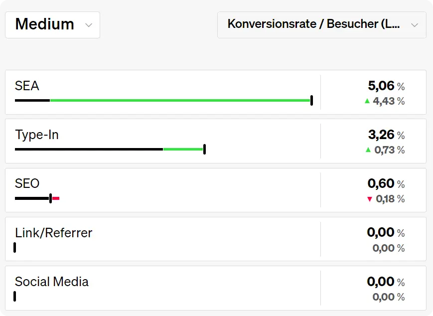
Task: Click the green Type-In bar segment
Action: (183, 149)
